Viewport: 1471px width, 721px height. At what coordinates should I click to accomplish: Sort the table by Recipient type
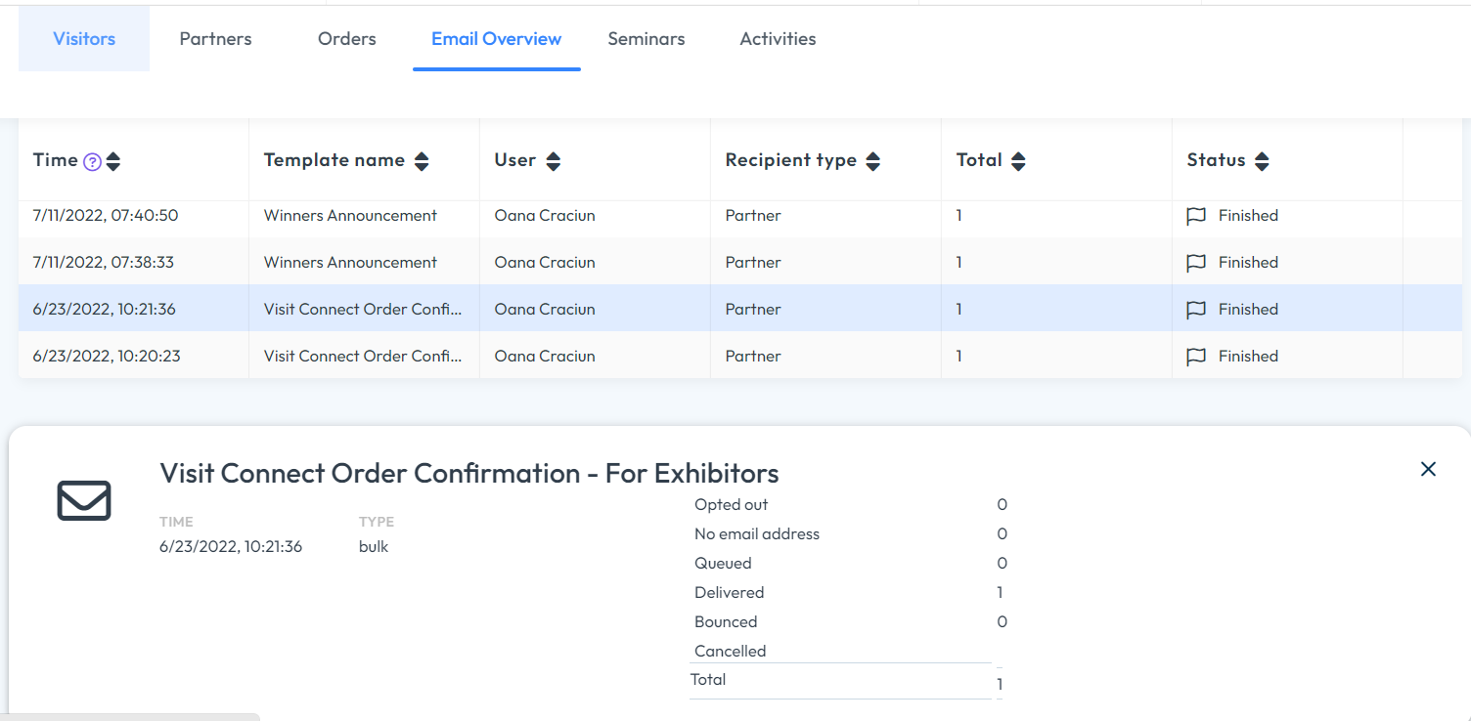873,160
